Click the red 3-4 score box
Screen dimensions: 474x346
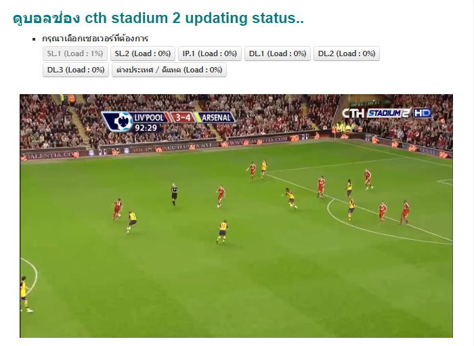tap(184, 117)
